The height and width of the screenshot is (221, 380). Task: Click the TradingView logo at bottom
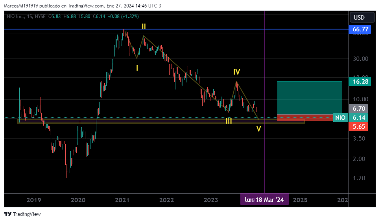point(22,214)
